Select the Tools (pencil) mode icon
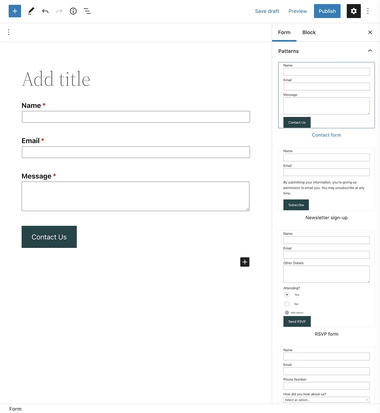 [x=31, y=11]
